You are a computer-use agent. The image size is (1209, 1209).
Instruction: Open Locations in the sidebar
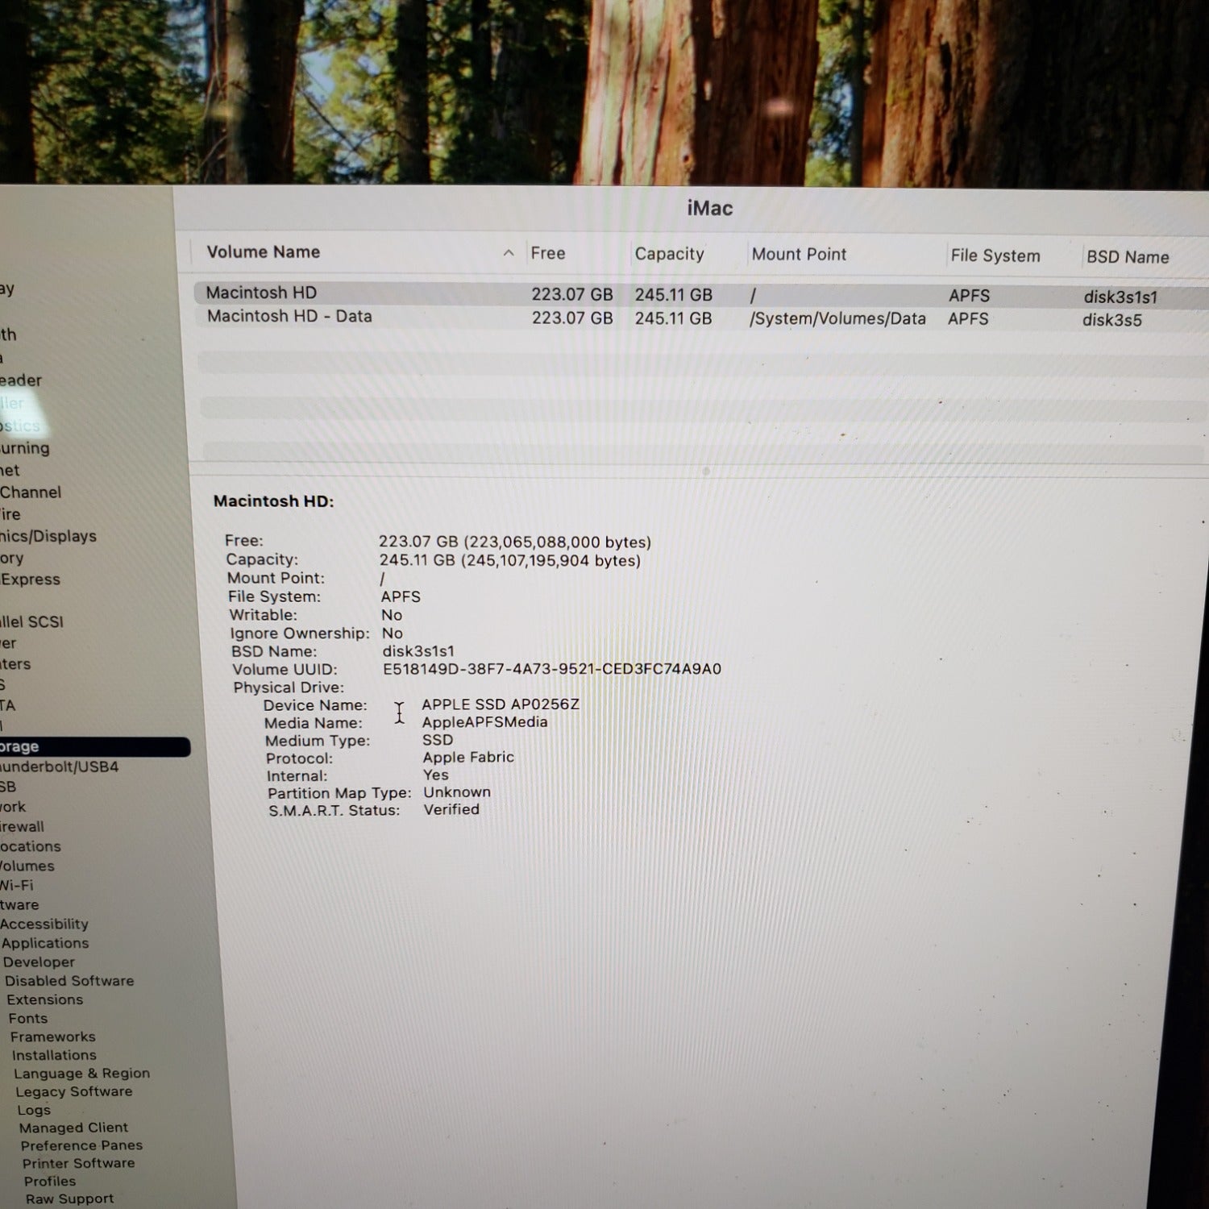30,846
